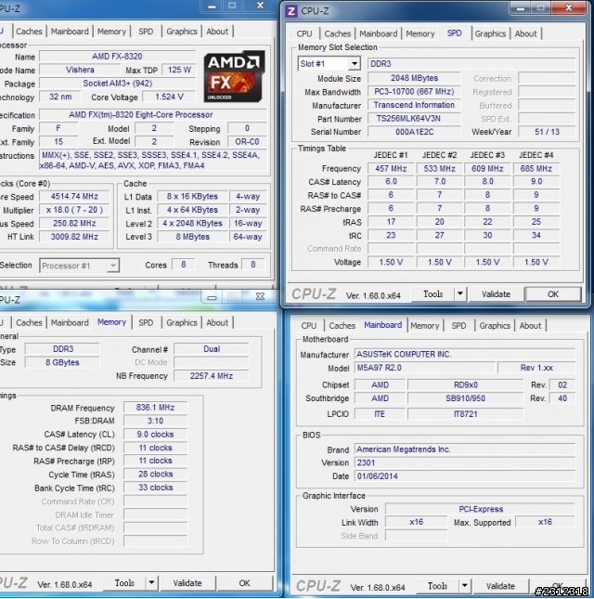The height and width of the screenshot is (599, 594).
Task: Click the M5A97 R2.0 model field
Action: (x=424, y=368)
